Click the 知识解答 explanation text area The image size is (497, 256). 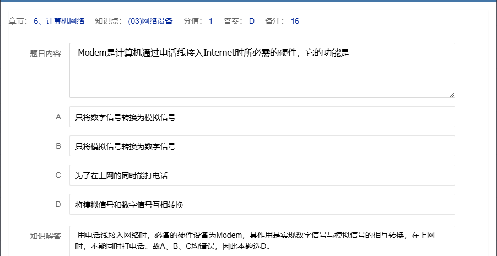pyautogui.click(x=262, y=241)
